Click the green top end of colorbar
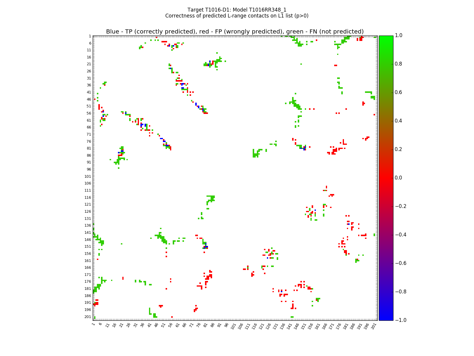Viewport: 474px width, 356px height. 386,37
